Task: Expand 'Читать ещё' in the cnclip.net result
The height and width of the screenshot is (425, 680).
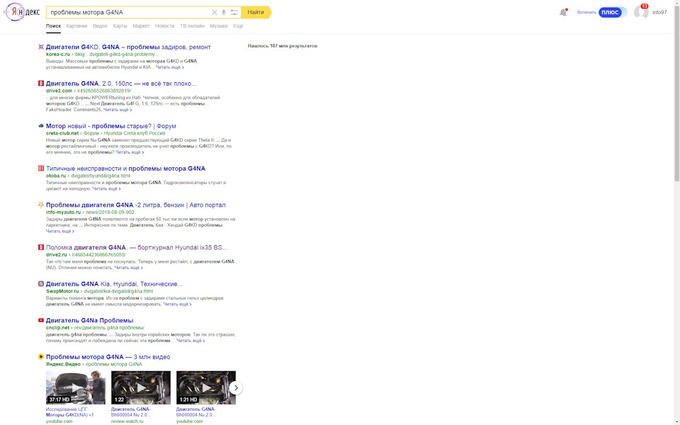Action: tap(191, 341)
